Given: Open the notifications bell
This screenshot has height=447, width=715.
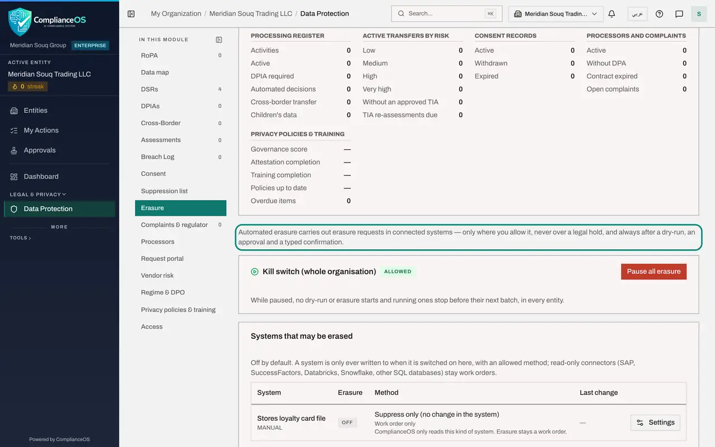Looking at the screenshot, I should tap(612, 13).
